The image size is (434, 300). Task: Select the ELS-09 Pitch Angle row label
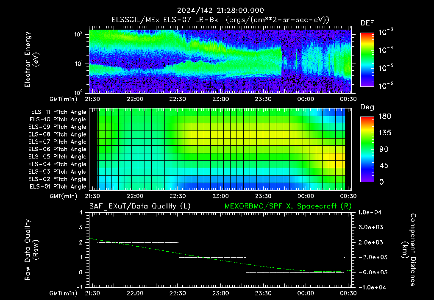pyautogui.click(x=57, y=127)
